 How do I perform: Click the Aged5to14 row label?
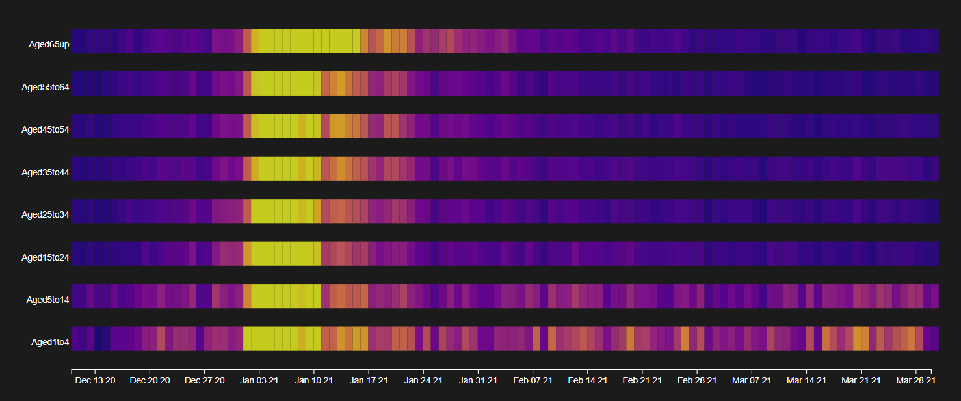(47, 300)
